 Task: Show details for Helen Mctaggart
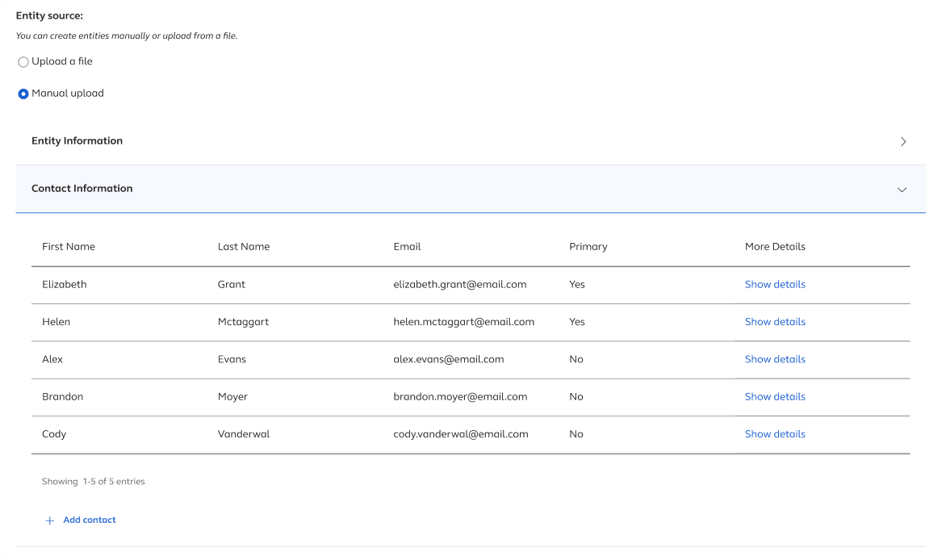click(x=775, y=322)
